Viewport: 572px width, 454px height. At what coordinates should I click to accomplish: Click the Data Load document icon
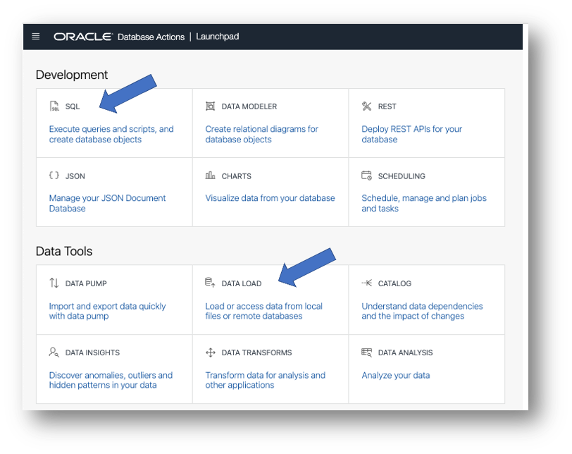pyautogui.click(x=209, y=283)
